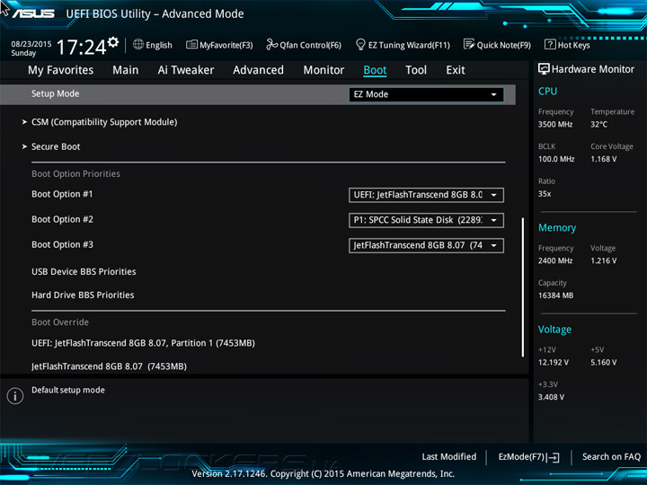Boot override UEFI JetFlashTranscend Partition 1
Viewport: 647px width, 485px height.
point(143,343)
